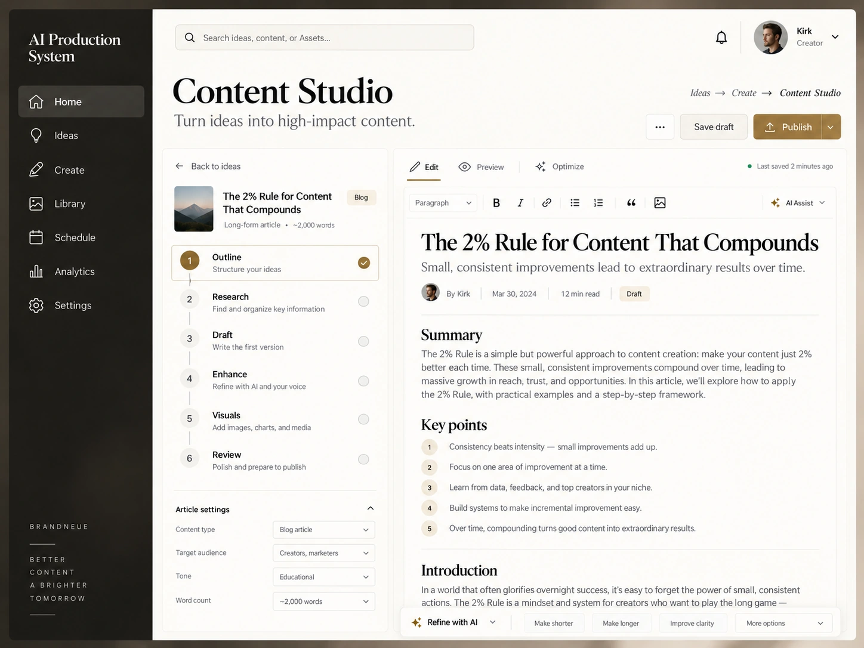Insert an image into article
Viewport: 864px width, 648px height.
click(660, 203)
